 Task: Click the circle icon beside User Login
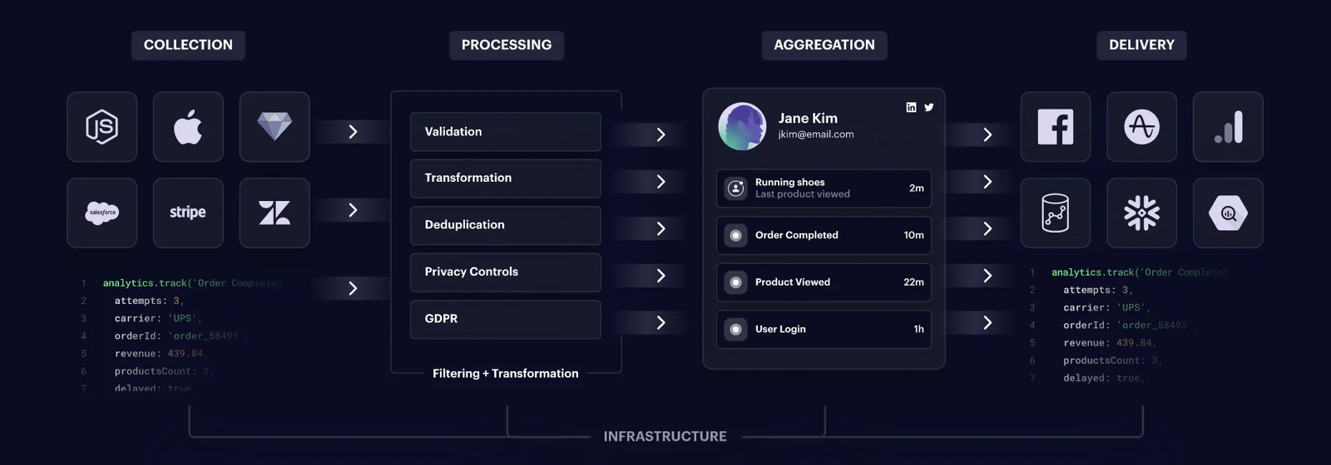[x=735, y=330]
